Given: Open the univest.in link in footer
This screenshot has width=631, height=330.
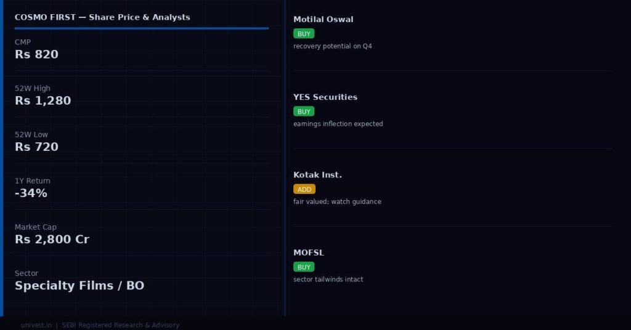Looking at the screenshot, I should (36, 325).
